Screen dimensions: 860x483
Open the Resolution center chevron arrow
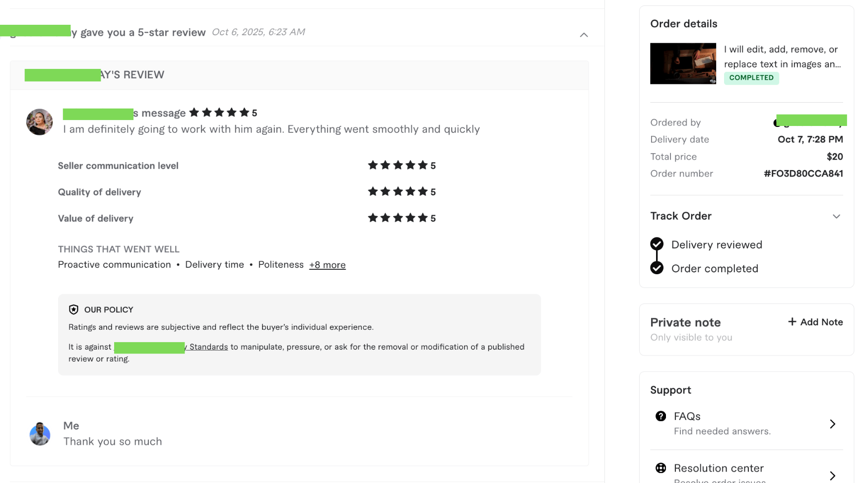pyautogui.click(x=832, y=476)
